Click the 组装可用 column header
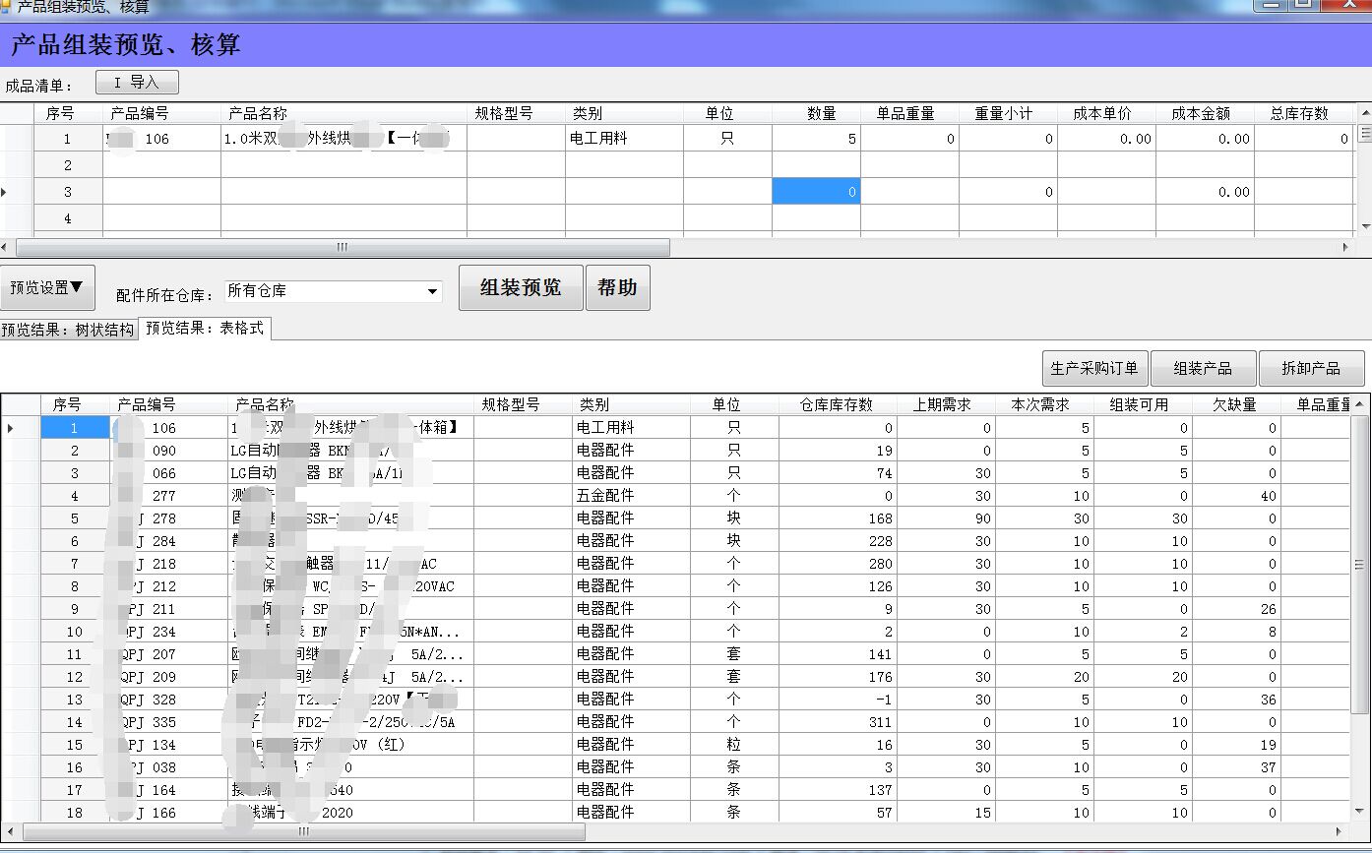Screen dimensions: 1372x853 tap(1143, 405)
